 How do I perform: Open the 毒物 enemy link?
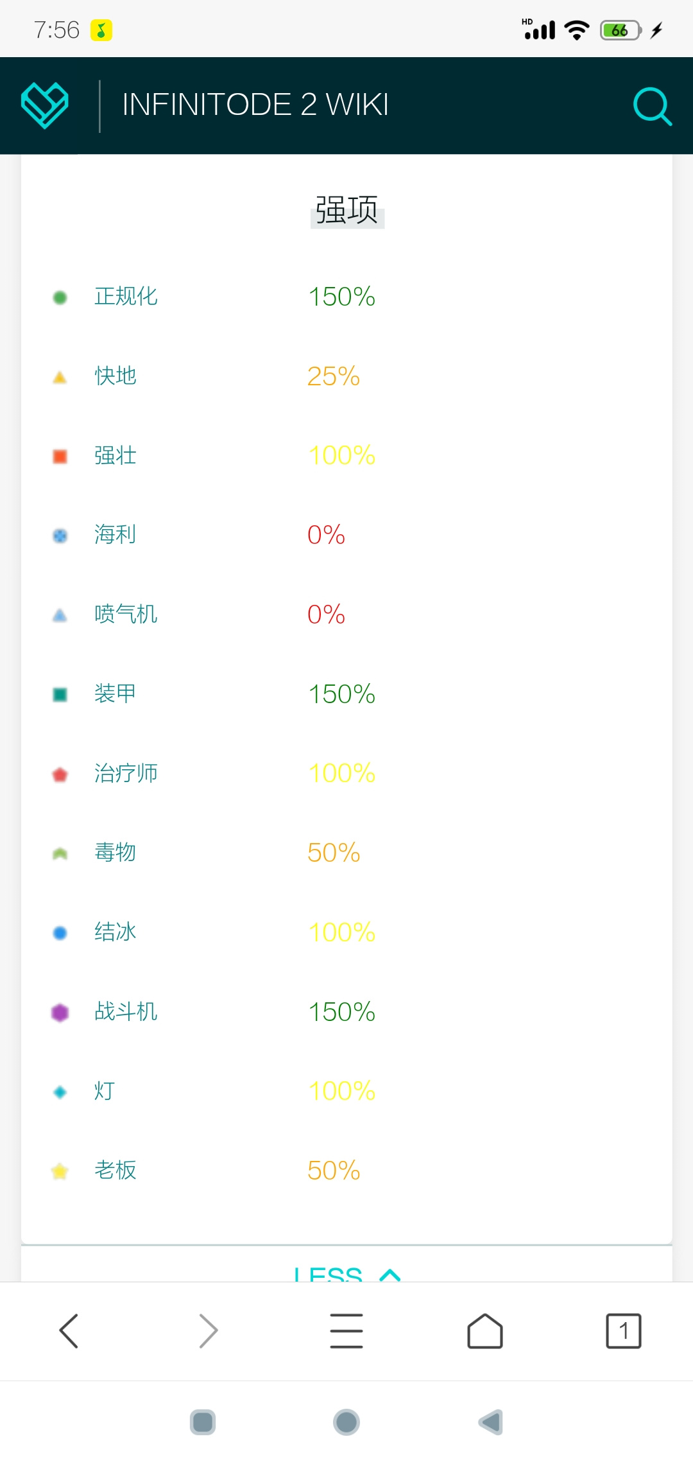[x=115, y=852]
